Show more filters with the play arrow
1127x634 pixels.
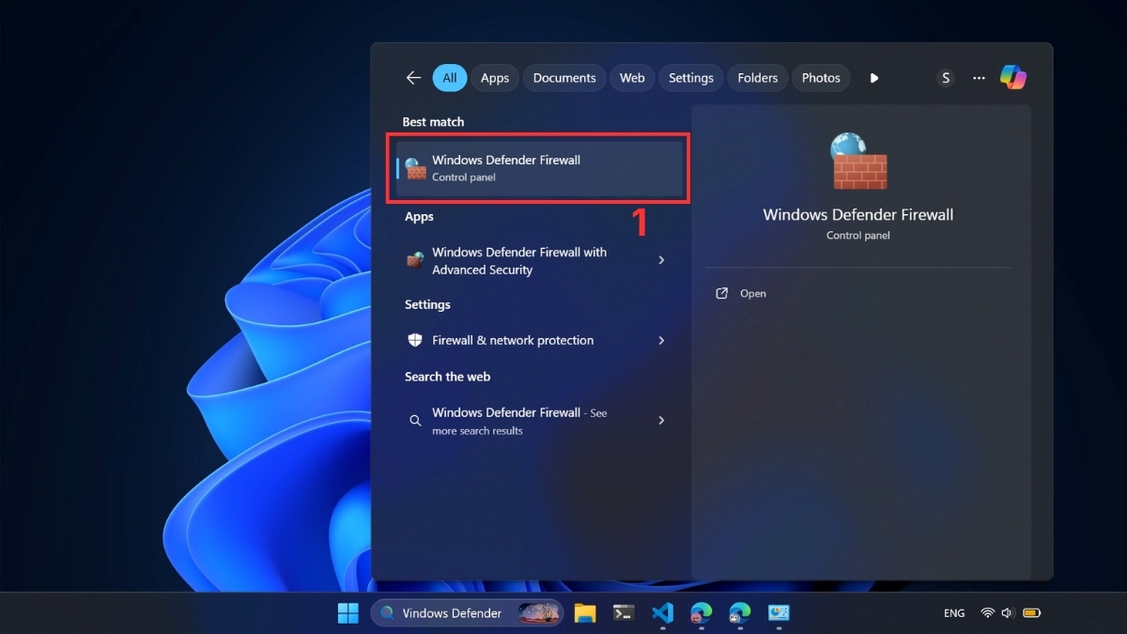point(874,78)
